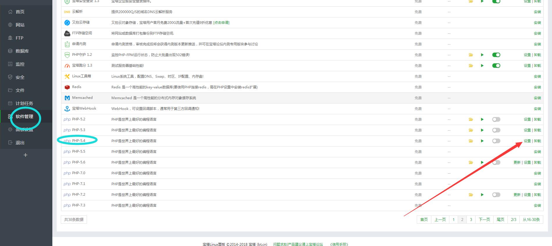The height and width of the screenshot is (246, 552).
Task: Install Redis via 安装 link
Action: pyautogui.click(x=537, y=87)
